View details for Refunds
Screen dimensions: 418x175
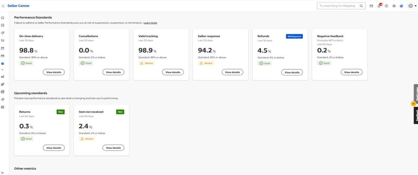292,72
